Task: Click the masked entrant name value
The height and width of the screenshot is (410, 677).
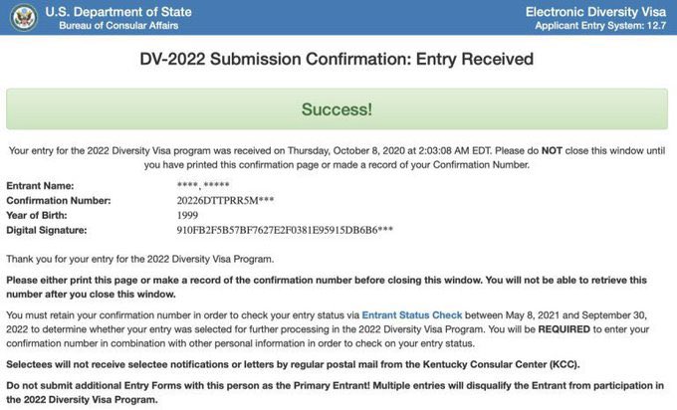Action: click(203, 185)
